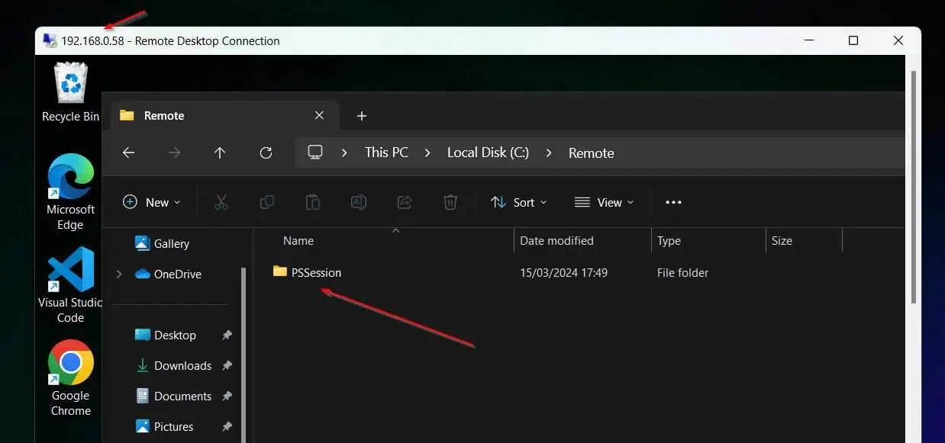Open the Sort dropdown menu
This screenshot has width=945, height=443.
pyautogui.click(x=519, y=202)
